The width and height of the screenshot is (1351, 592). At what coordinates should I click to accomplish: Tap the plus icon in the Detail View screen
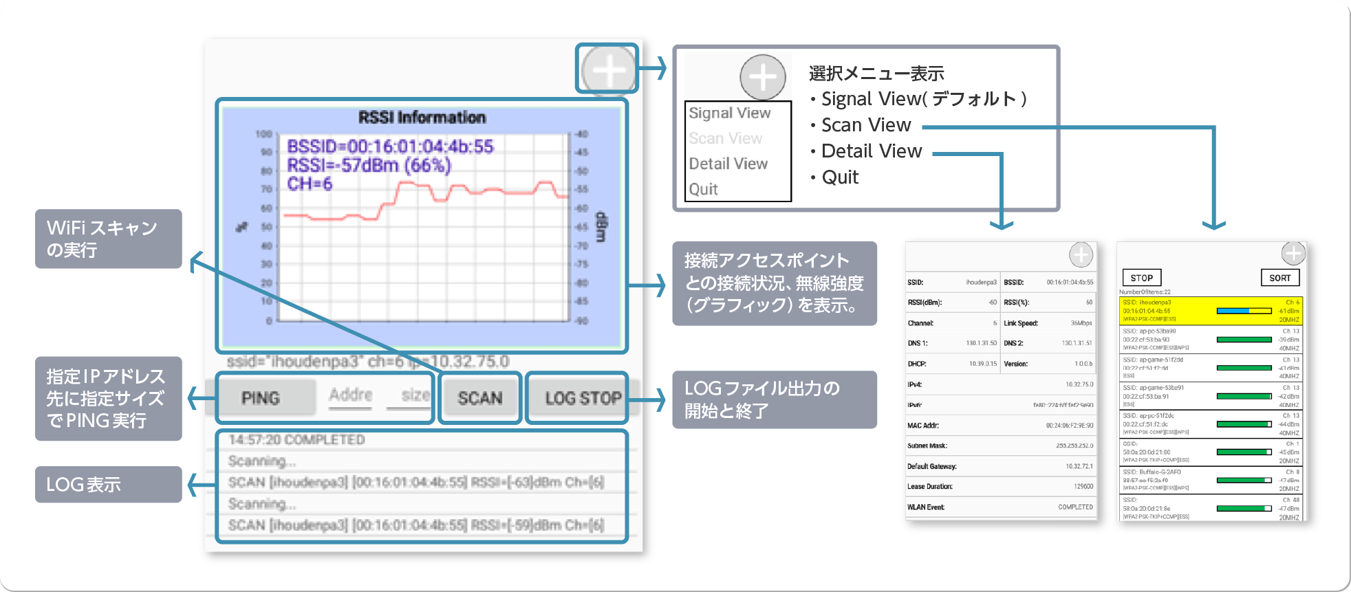(1081, 255)
